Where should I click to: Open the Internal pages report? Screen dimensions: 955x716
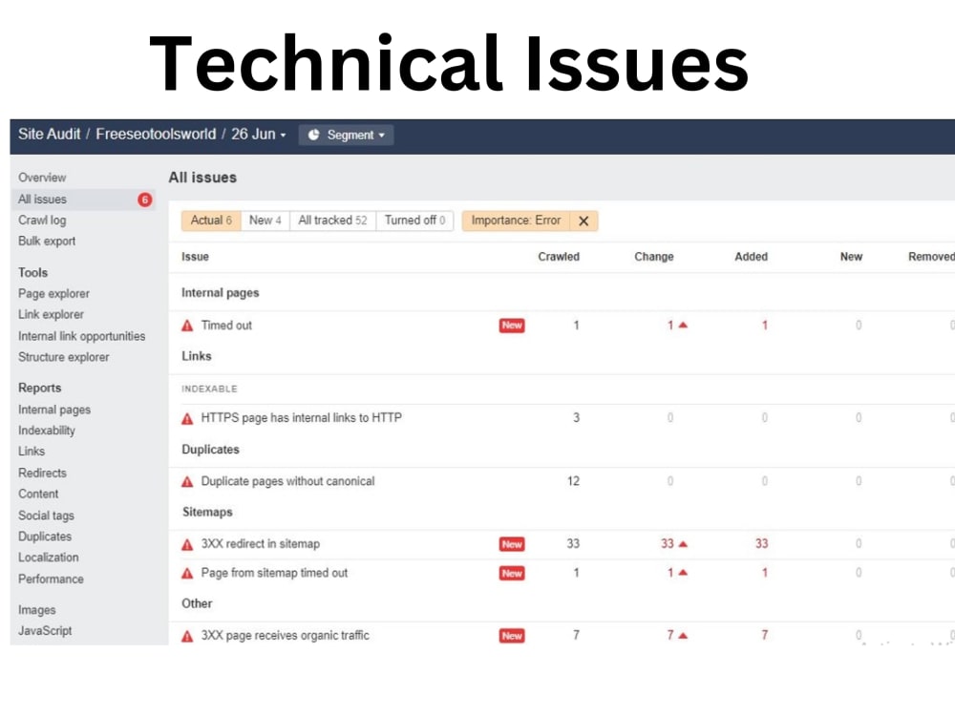pyautogui.click(x=54, y=410)
